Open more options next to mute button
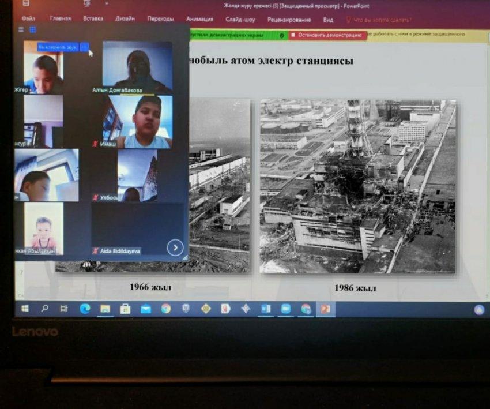The height and width of the screenshot is (409, 490). click(x=84, y=47)
